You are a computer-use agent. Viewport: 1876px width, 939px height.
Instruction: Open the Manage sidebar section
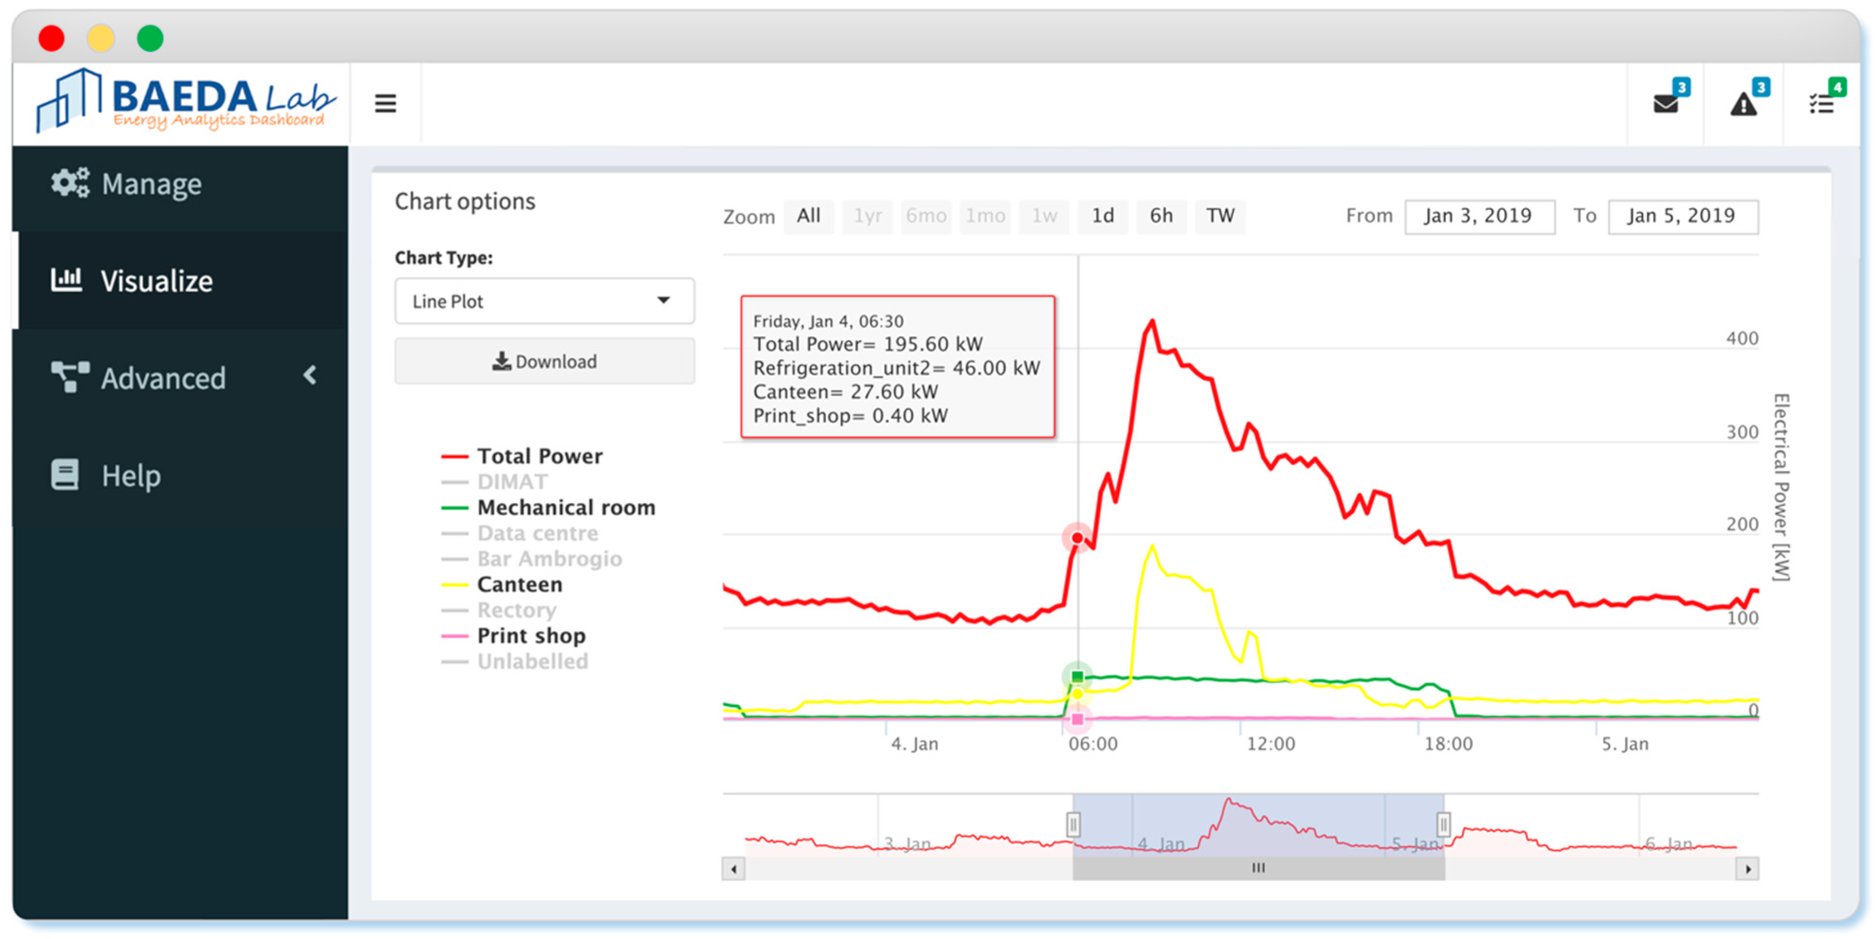tap(152, 184)
